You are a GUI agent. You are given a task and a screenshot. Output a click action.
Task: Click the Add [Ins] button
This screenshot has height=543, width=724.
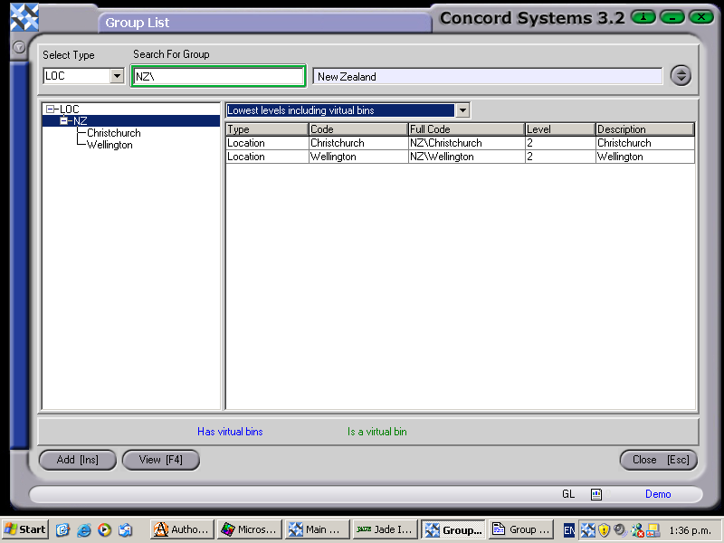pos(77,460)
